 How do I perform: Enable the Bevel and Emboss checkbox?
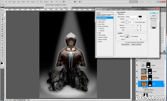(x=98, y=26)
